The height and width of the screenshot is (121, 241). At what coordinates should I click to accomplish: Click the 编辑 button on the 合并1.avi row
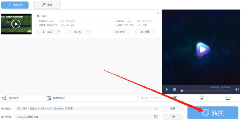tap(145, 32)
